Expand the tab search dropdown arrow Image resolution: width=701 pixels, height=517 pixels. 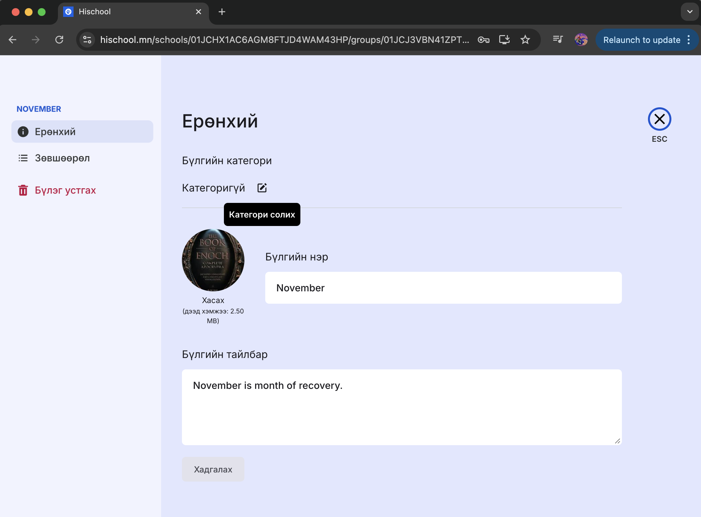(690, 12)
